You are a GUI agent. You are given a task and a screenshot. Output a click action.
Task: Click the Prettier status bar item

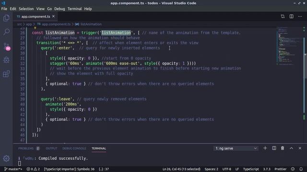click(x=280, y=169)
